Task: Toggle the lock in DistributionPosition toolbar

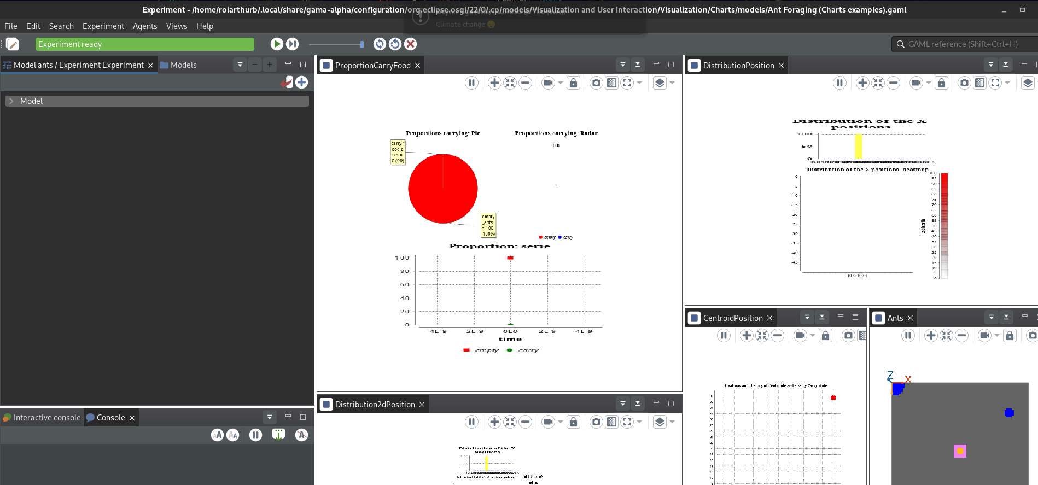Action: pos(941,83)
